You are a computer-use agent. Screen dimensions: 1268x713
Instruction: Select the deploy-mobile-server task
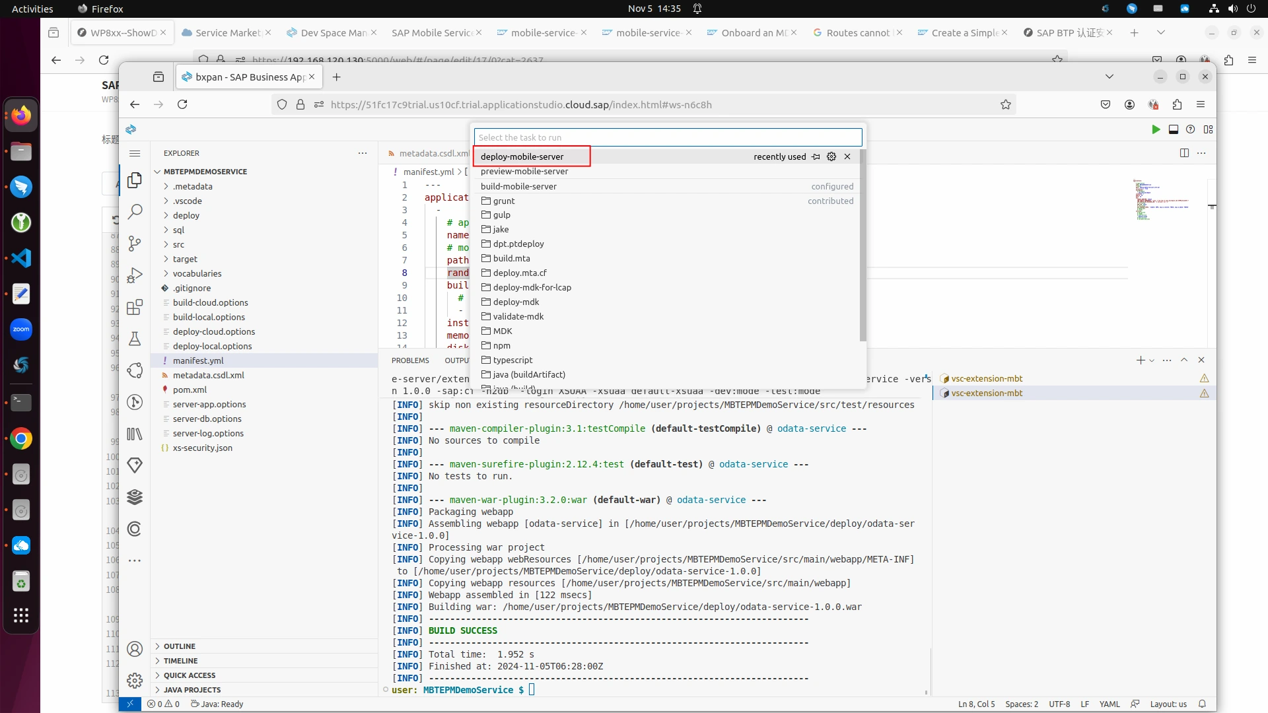click(x=666, y=156)
